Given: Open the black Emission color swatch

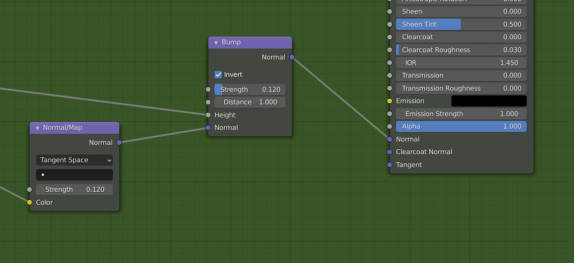Looking at the screenshot, I should point(489,101).
